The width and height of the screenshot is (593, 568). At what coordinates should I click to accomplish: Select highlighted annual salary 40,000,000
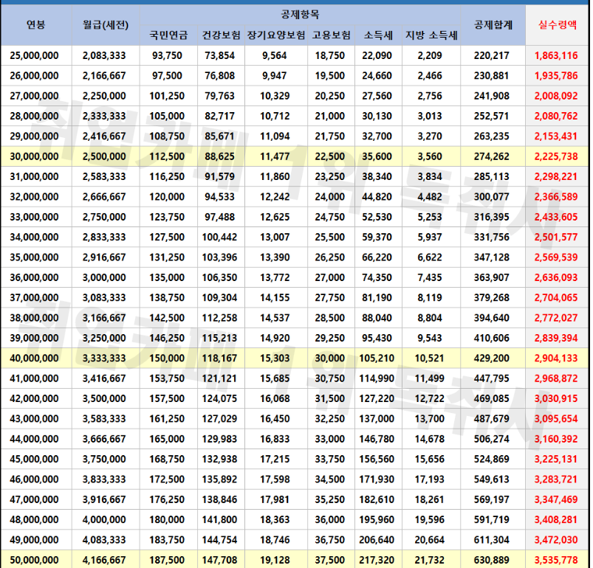[x=34, y=359]
